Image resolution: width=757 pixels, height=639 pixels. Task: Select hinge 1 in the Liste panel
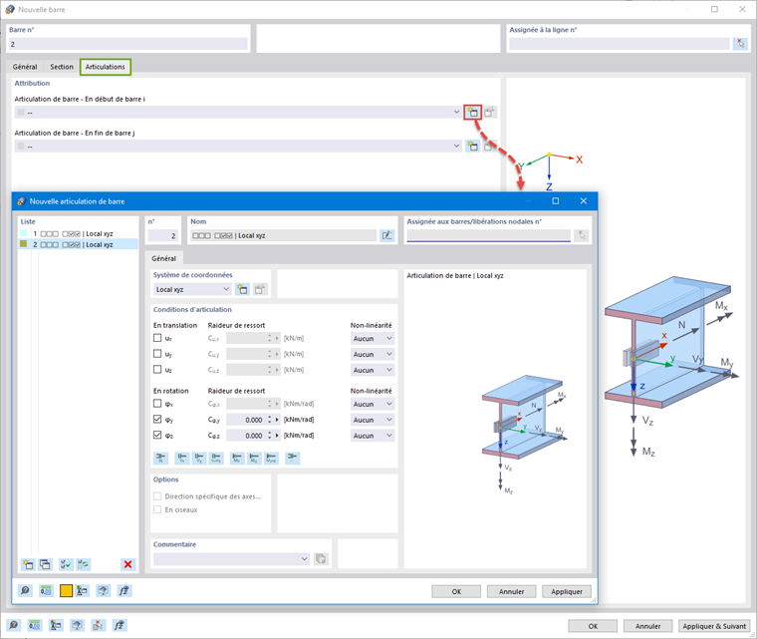(79, 233)
